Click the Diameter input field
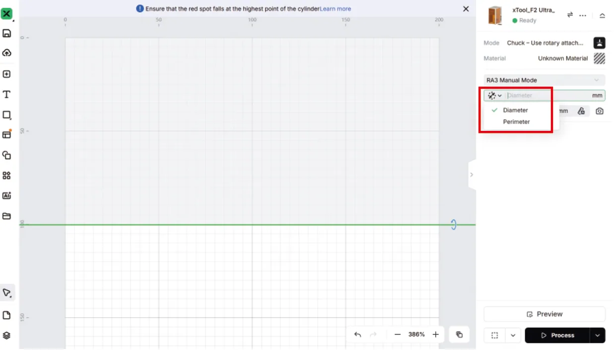614x350 pixels. [548, 96]
